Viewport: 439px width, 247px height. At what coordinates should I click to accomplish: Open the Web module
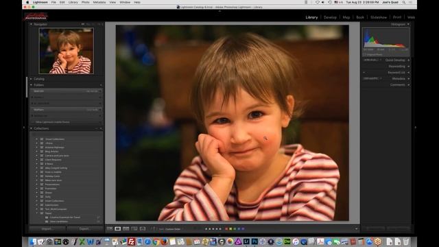[x=411, y=17]
